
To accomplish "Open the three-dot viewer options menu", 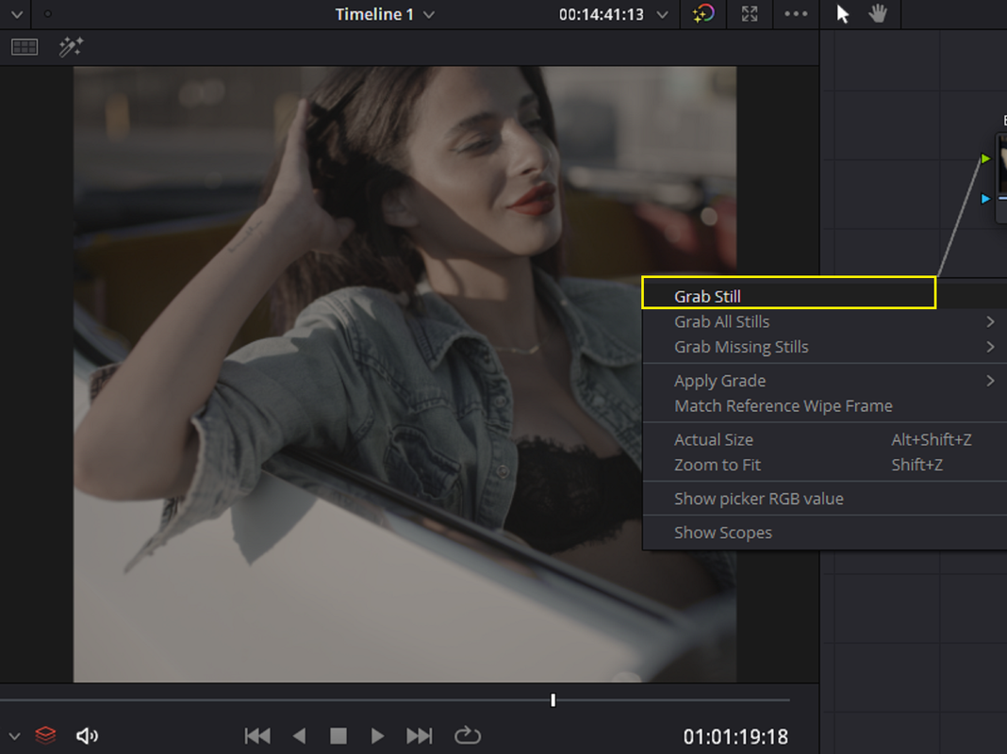I will (x=796, y=13).
